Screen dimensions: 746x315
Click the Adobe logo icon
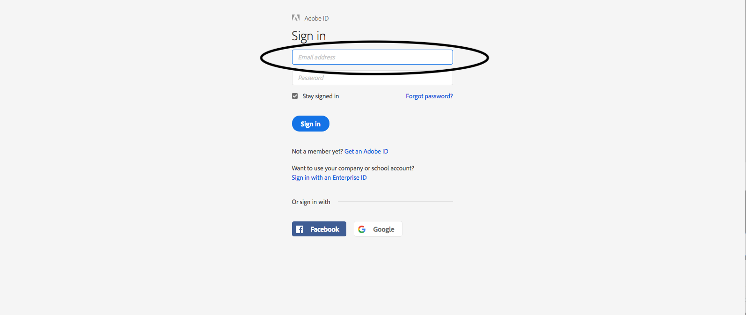[x=296, y=18]
